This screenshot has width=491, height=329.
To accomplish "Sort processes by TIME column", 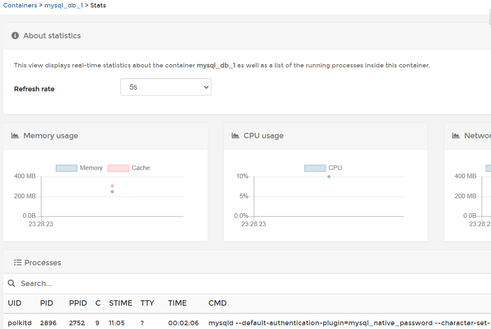I will (177, 303).
